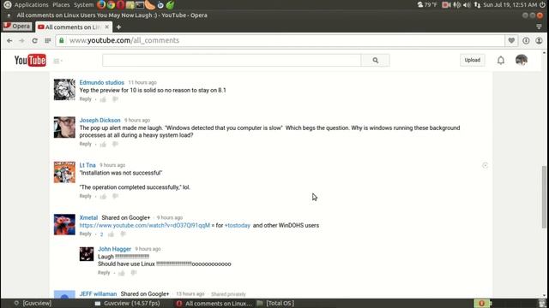Dislike Lt Tna's comment
Screen dimensions: 549x308
point(115,196)
